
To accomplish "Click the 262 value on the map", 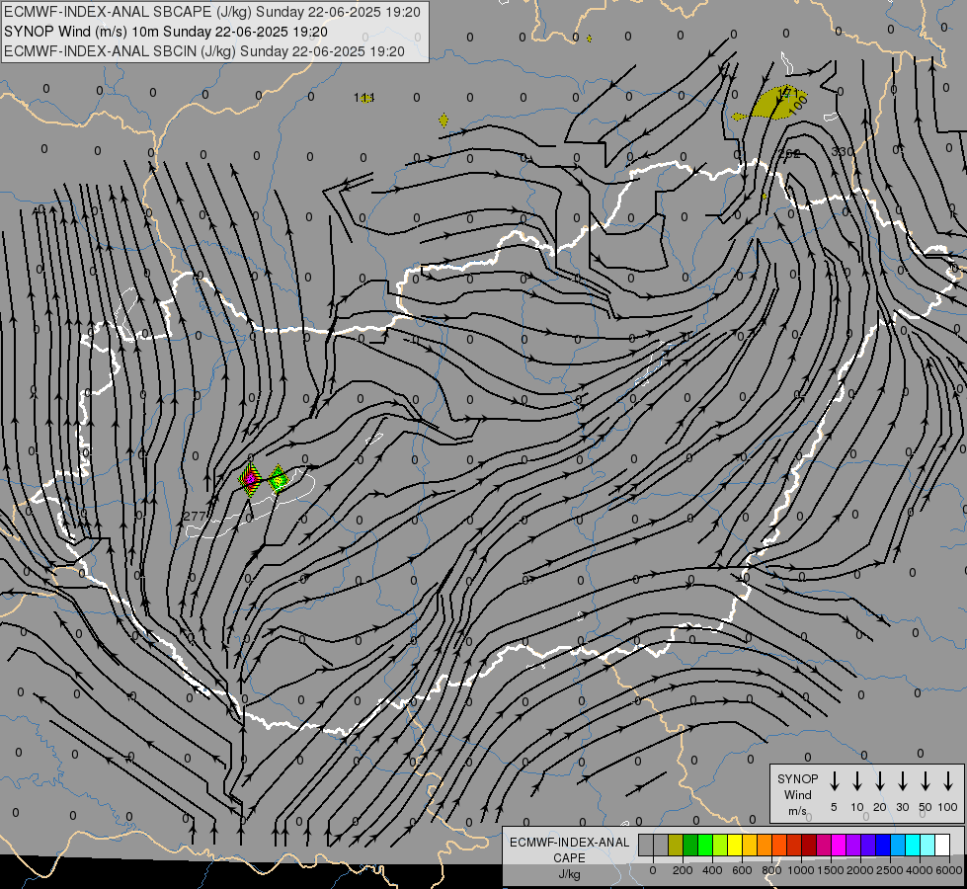I will 789,154.
